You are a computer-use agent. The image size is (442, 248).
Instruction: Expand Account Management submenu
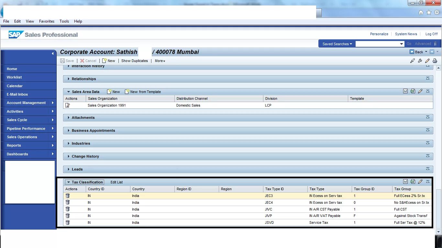(53, 103)
